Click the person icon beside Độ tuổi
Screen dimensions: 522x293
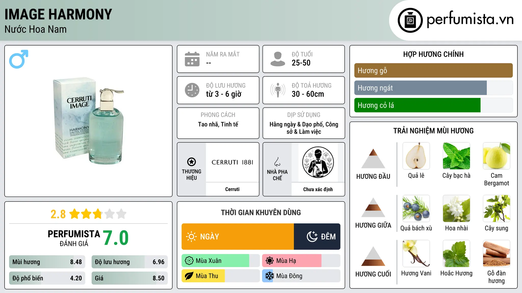[278, 59]
